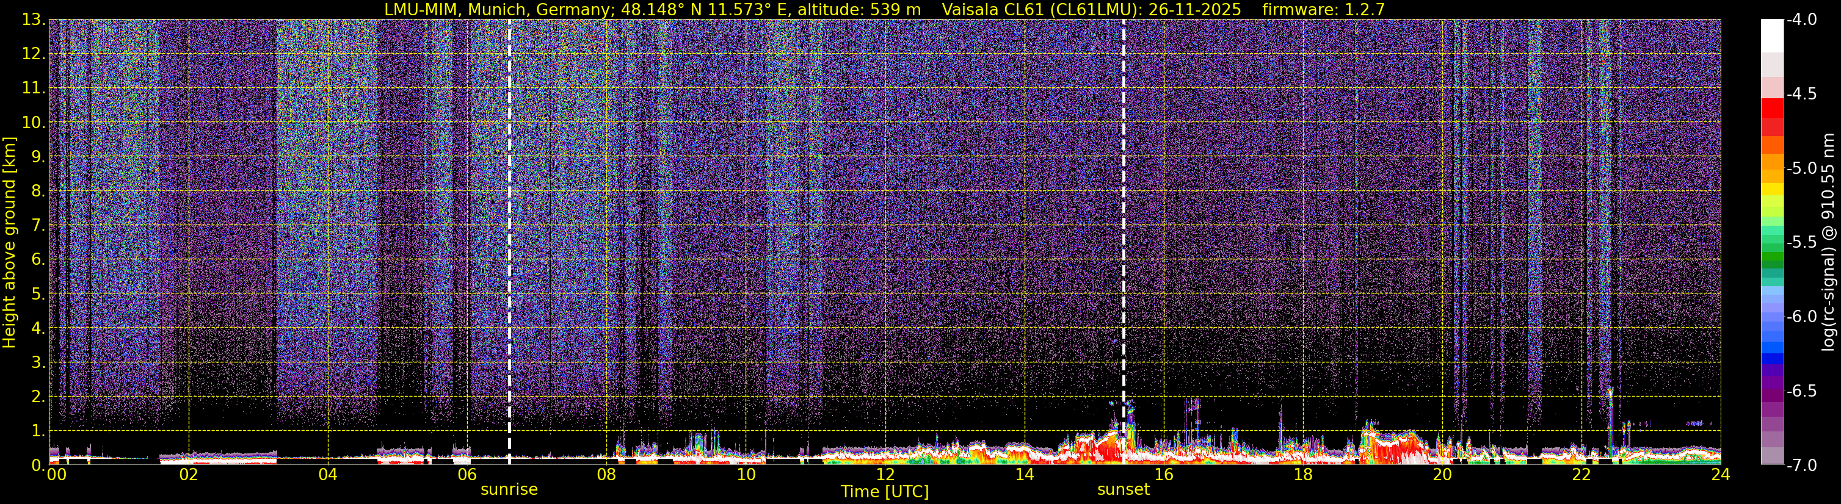
Task: Click the 08 tick label on the time axis
Action: tap(606, 475)
